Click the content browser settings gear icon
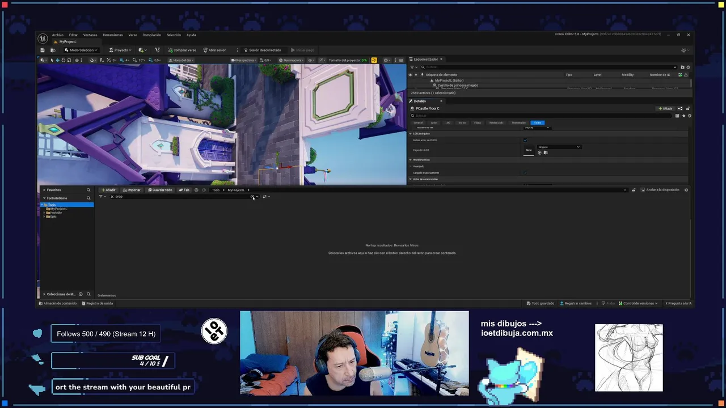This screenshot has height=408, width=726. point(686,190)
